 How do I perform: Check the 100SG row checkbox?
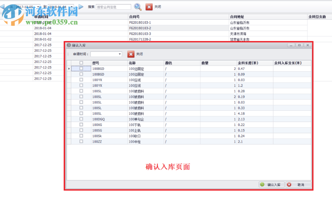pyautogui.click(x=81, y=130)
